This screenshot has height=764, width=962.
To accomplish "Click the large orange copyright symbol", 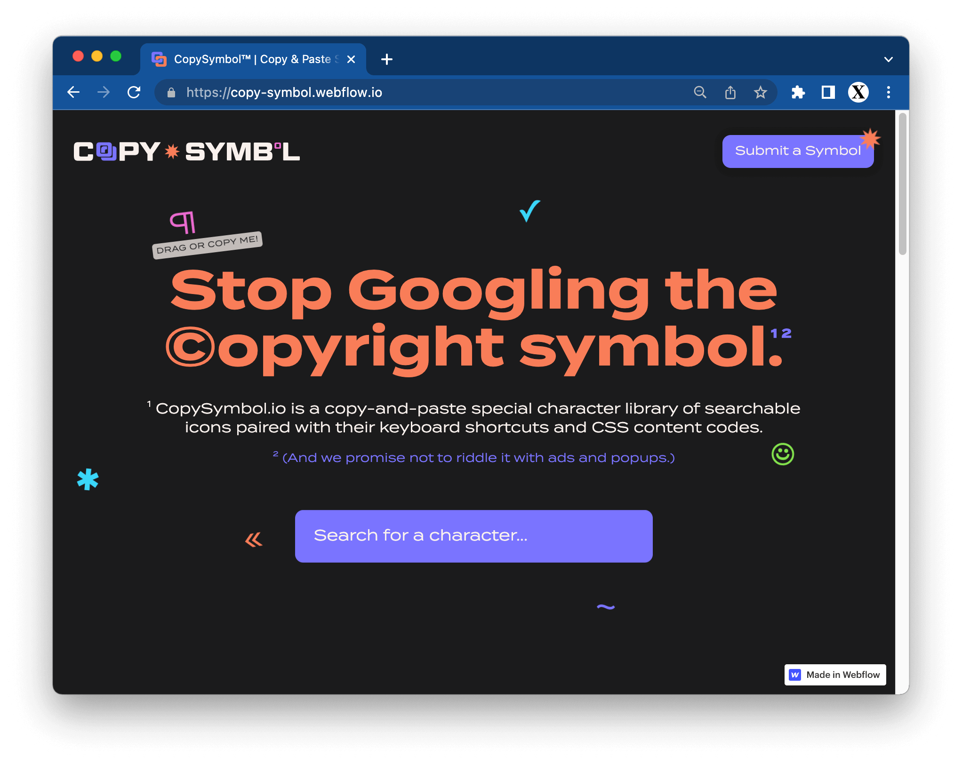I will coord(190,347).
